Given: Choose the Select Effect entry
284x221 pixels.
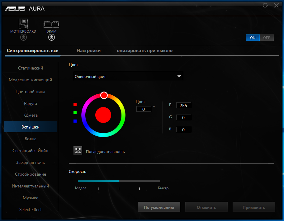Looking at the screenshot, I should [31, 210].
